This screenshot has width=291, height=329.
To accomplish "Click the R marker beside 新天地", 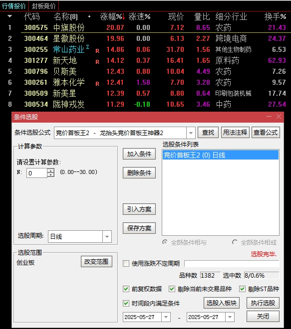I will pyautogui.click(x=97, y=62).
